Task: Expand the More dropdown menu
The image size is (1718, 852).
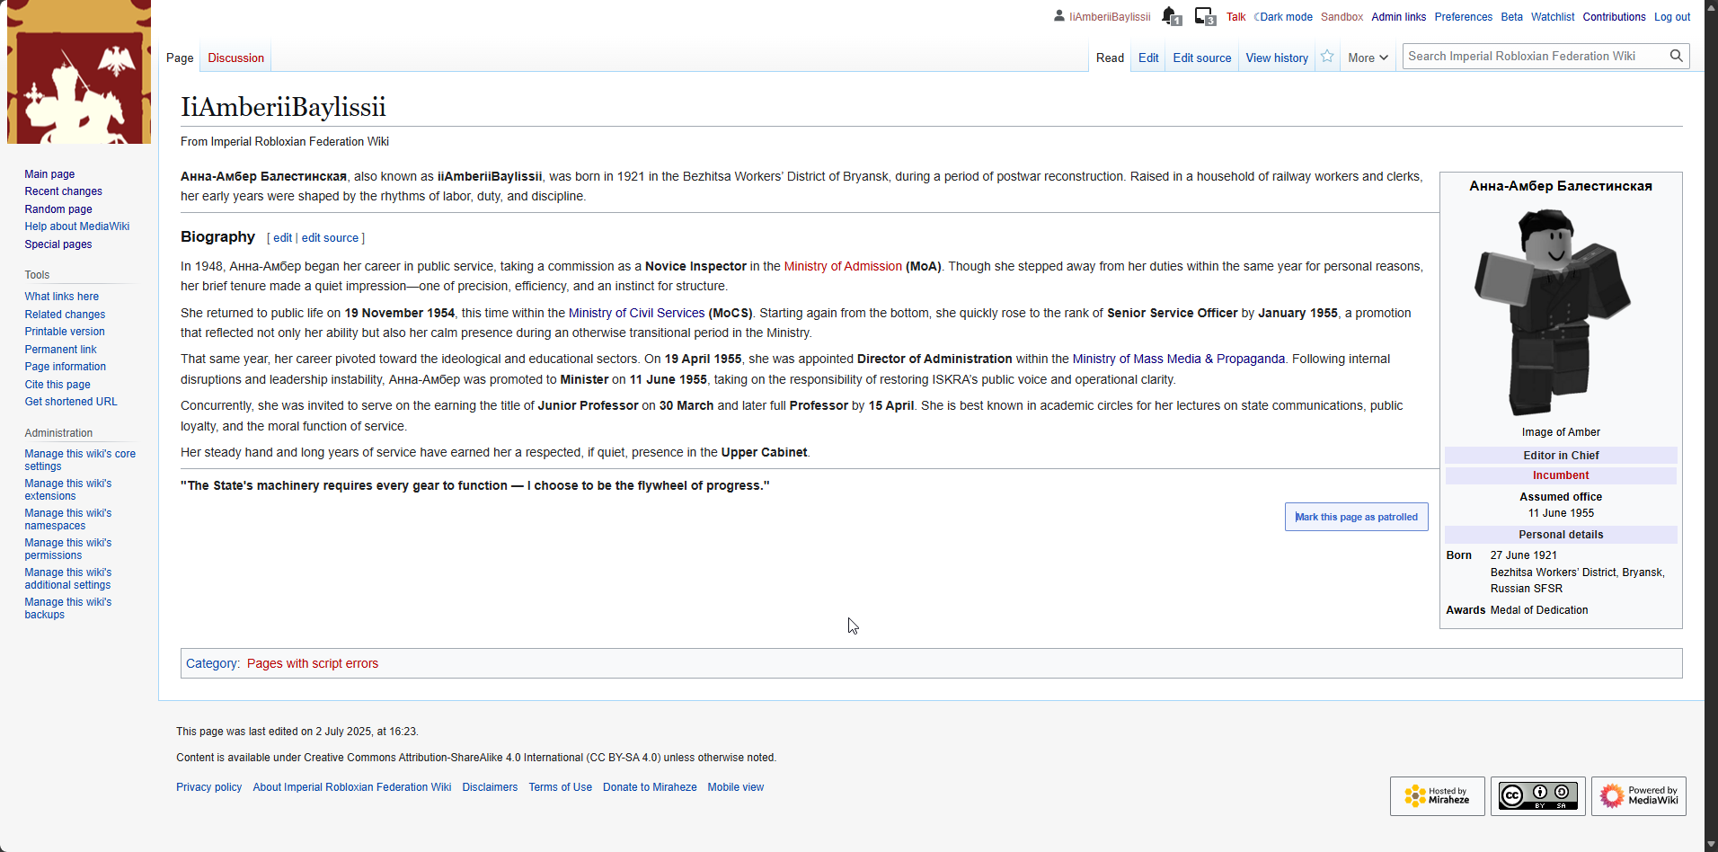Action: click(x=1368, y=58)
